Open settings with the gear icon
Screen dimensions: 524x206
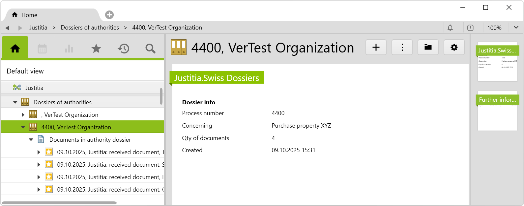coord(454,48)
